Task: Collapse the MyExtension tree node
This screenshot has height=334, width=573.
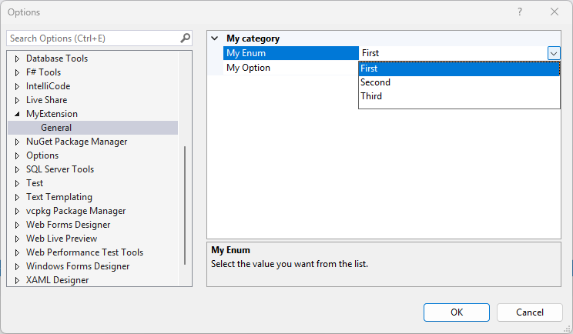Action: (x=18, y=114)
